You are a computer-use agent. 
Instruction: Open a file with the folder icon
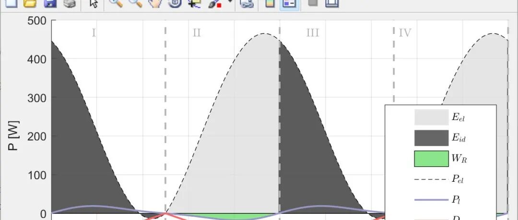click(x=30, y=4)
